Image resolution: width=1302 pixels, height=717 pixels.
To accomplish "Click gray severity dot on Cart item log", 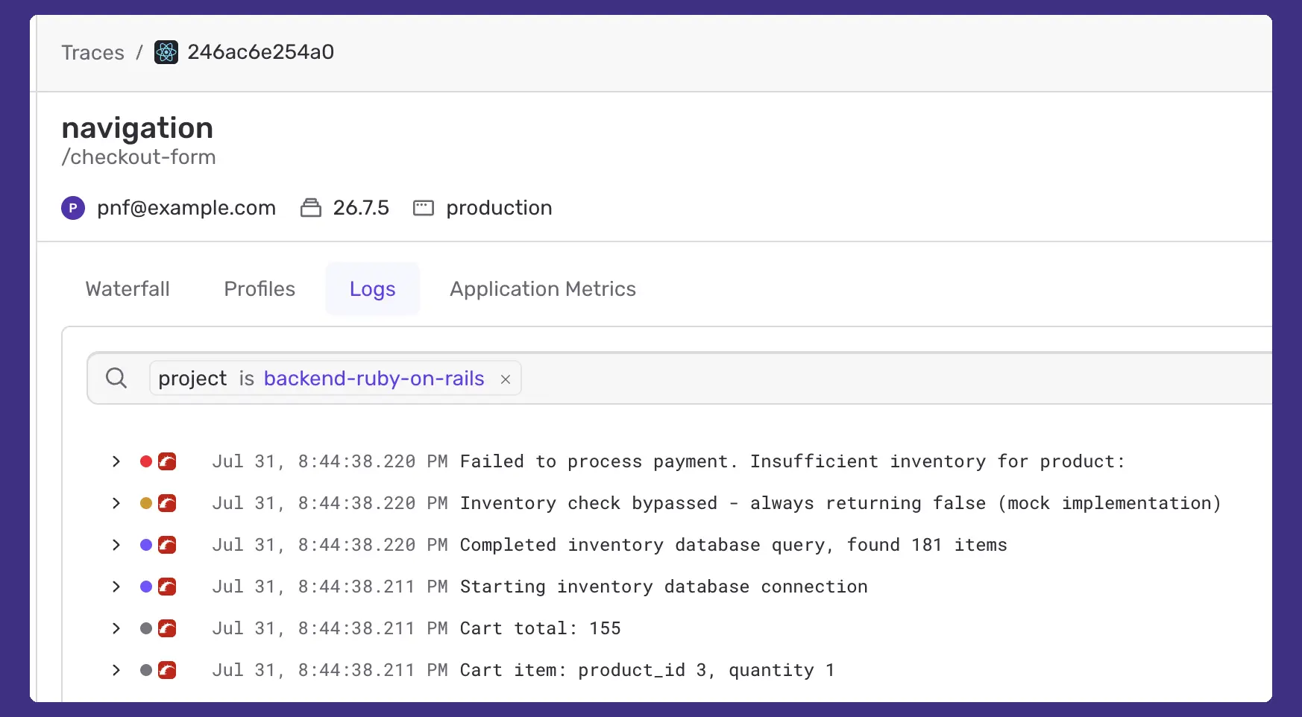I will pos(146,670).
